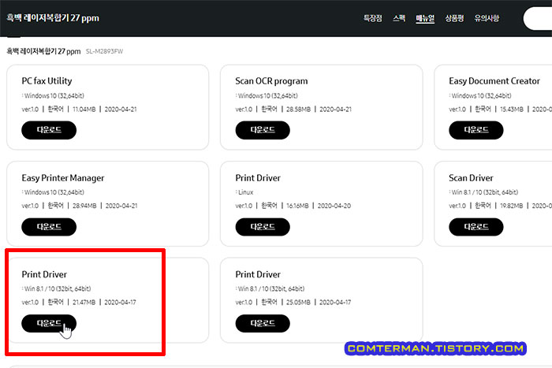Click the Scan Driver title
552x368 pixels.
tap(471, 178)
